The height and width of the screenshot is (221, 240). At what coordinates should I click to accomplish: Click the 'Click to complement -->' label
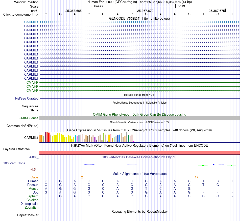click(x=21, y=15)
